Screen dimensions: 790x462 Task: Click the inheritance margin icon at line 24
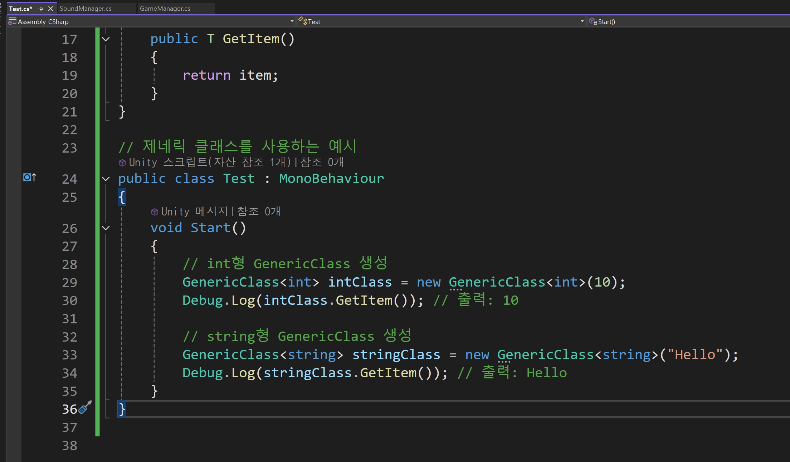(x=29, y=177)
